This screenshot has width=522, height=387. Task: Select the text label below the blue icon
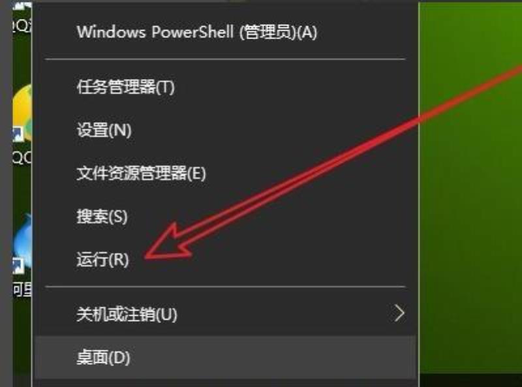coord(22,289)
